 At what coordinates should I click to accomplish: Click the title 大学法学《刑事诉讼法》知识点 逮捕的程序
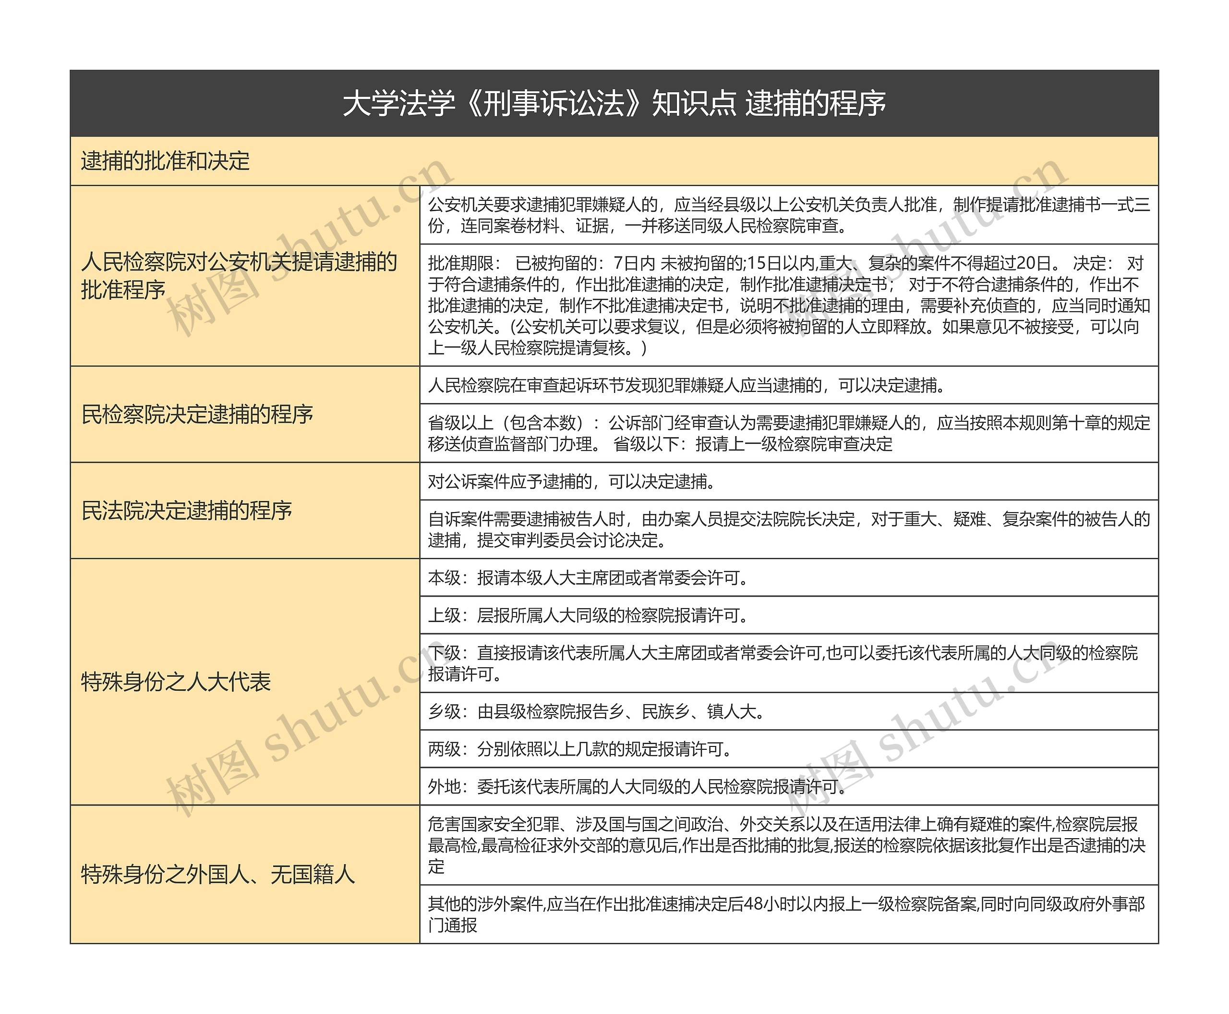point(614,103)
